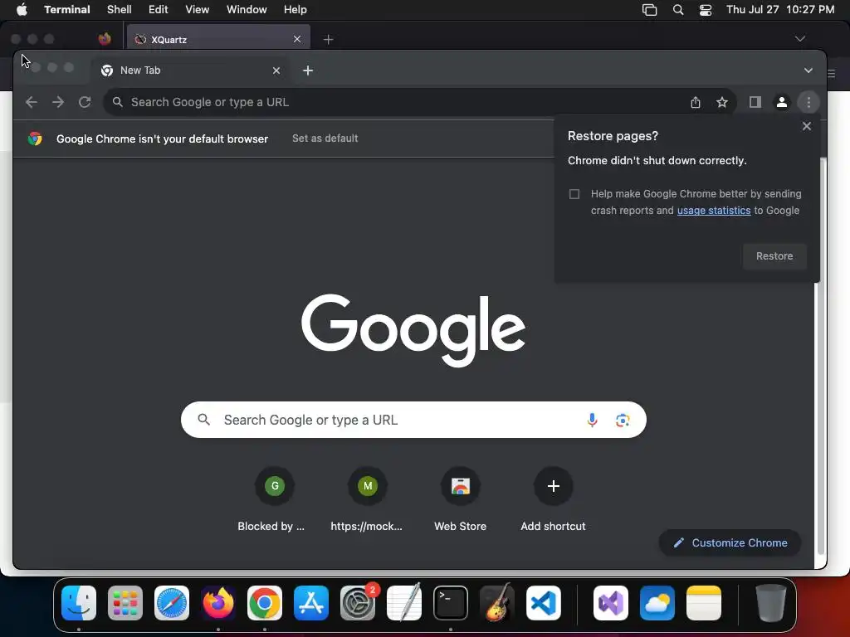Viewport: 850px width, 637px height.
Task: Open the Chrome profile avatar icon
Action: (782, 102)
